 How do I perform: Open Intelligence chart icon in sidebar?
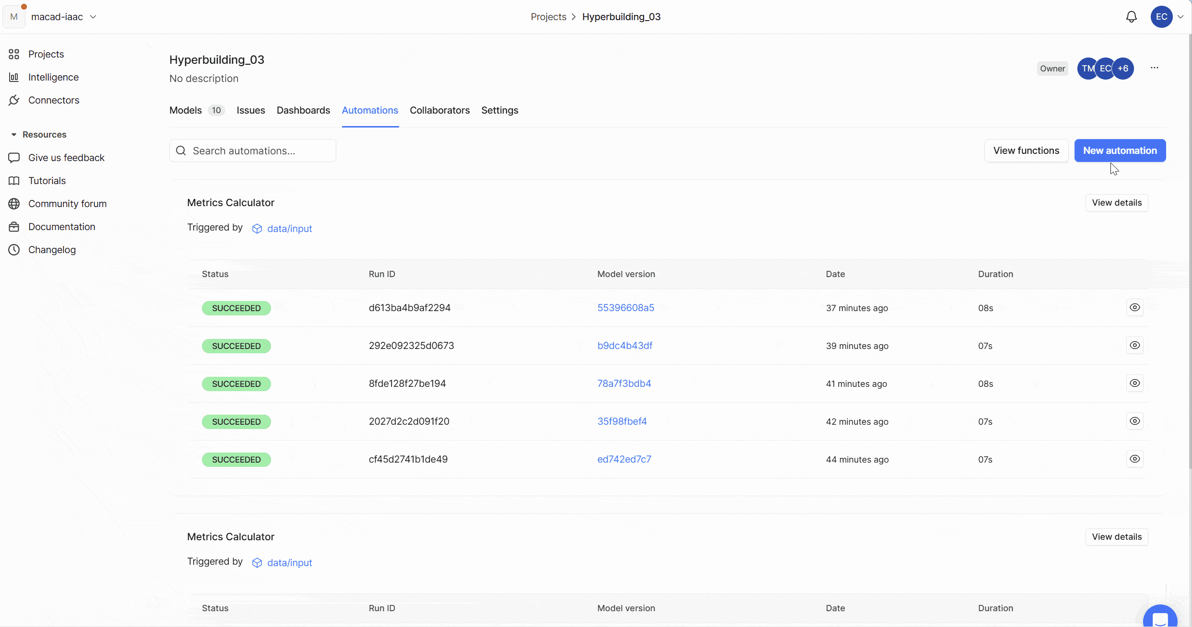coord(14,77)
